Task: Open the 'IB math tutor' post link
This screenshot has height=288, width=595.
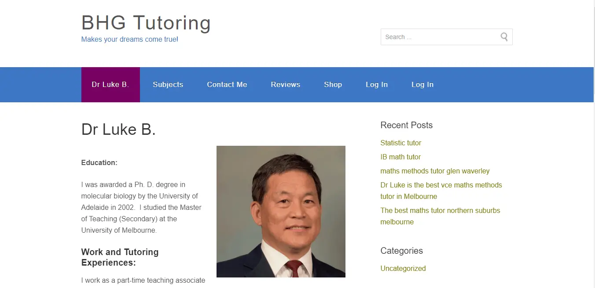Action: tap(400, 157)
